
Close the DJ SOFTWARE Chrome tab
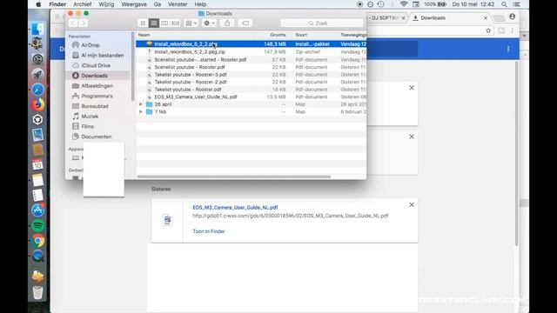[404, 17]
